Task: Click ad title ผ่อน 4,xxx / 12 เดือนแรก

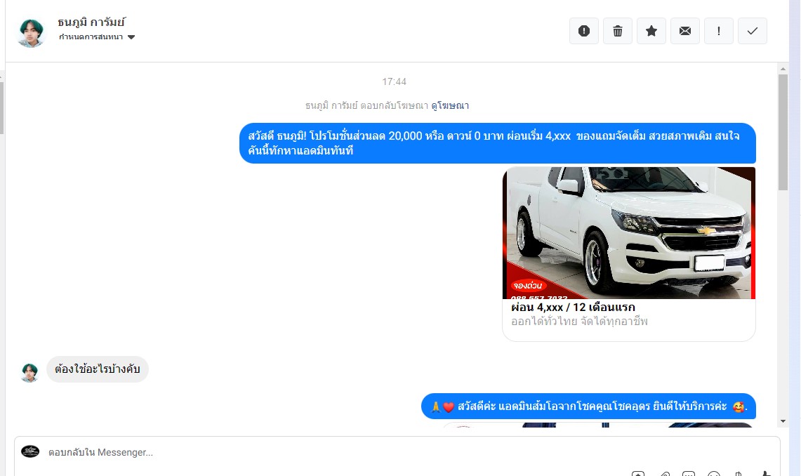Action: [x=573, y=308]
